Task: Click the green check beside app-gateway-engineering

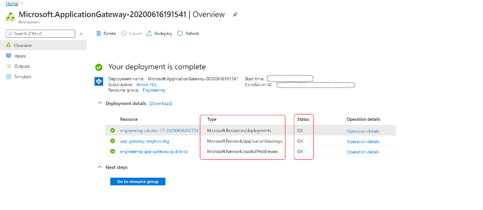Action: pyautogui.click(x=113, y=141)
